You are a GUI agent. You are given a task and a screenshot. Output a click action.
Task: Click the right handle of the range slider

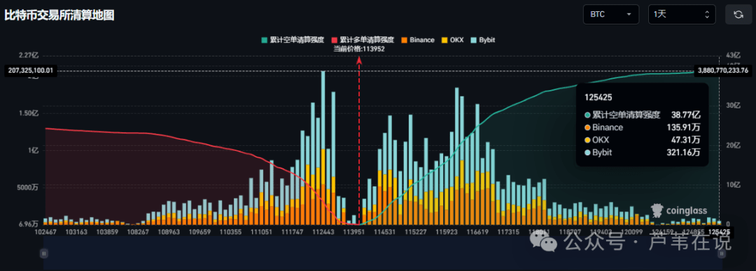click(721, 254)
